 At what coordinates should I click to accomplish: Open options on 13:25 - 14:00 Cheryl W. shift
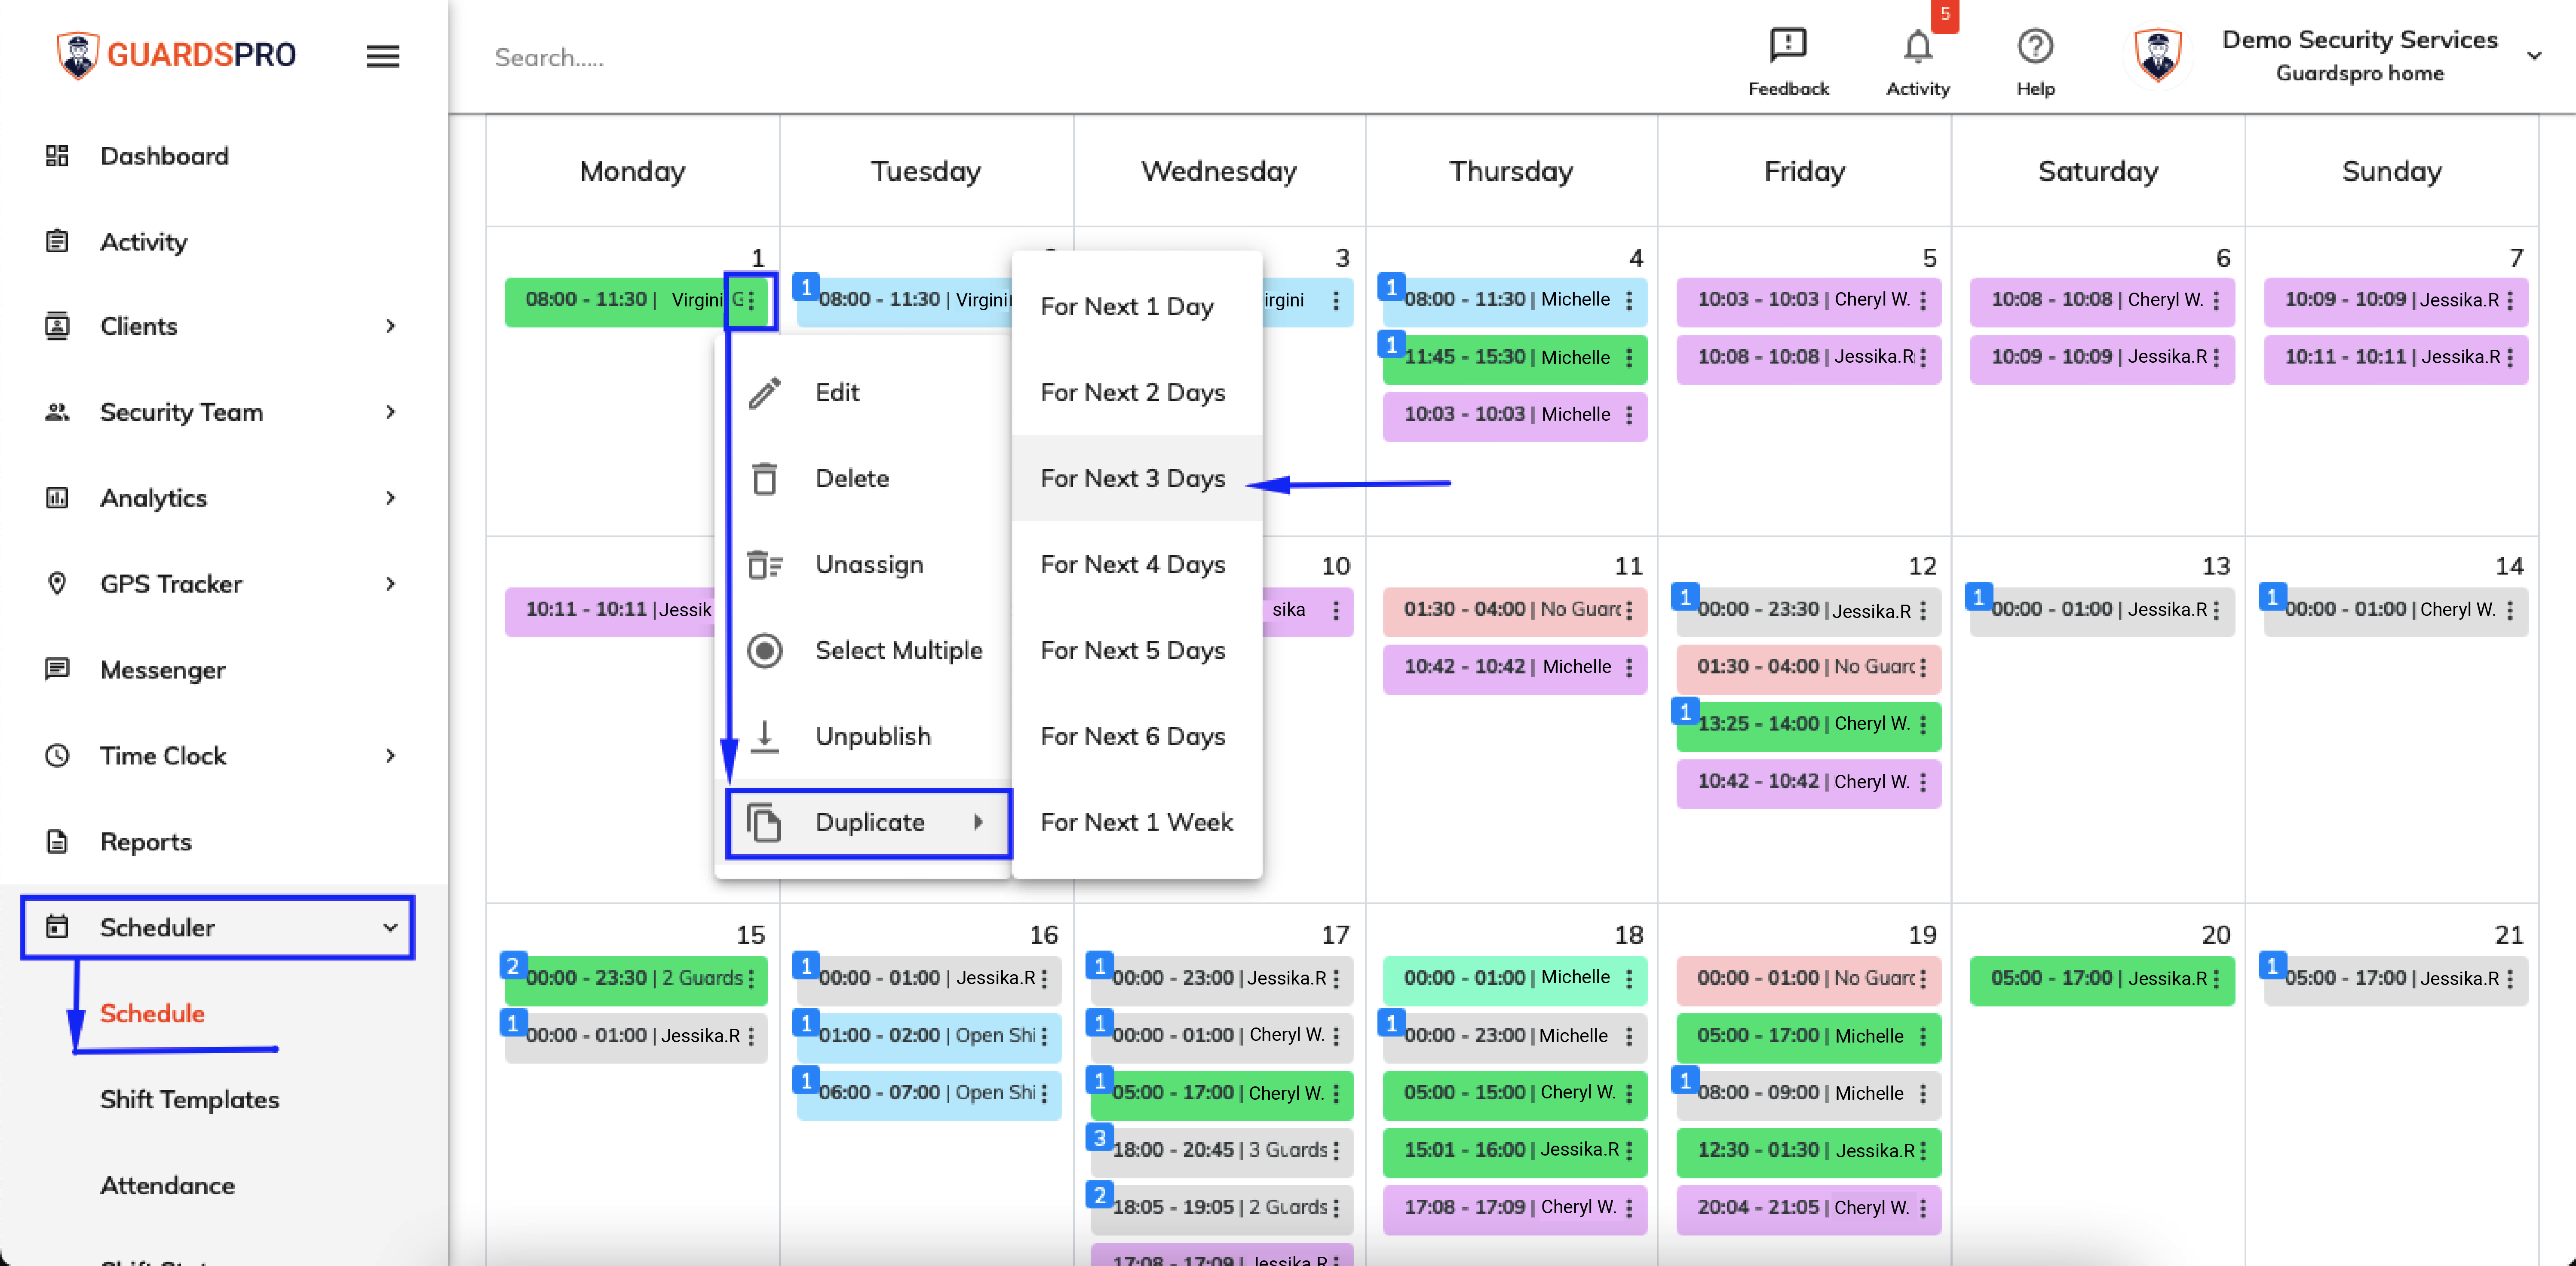point(1923,725)
